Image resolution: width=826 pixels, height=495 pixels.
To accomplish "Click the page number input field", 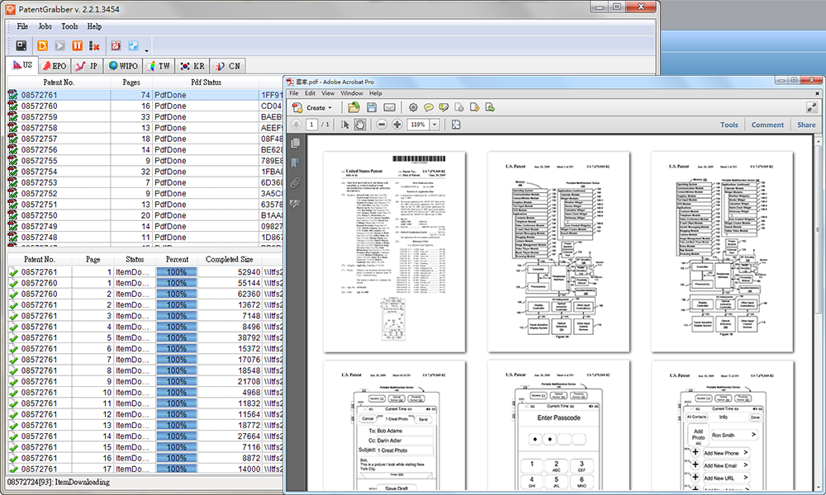I will pos(312,125).
